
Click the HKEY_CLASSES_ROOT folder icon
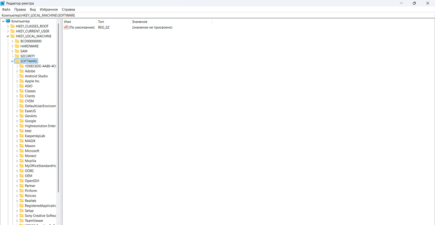pos(12,26)
